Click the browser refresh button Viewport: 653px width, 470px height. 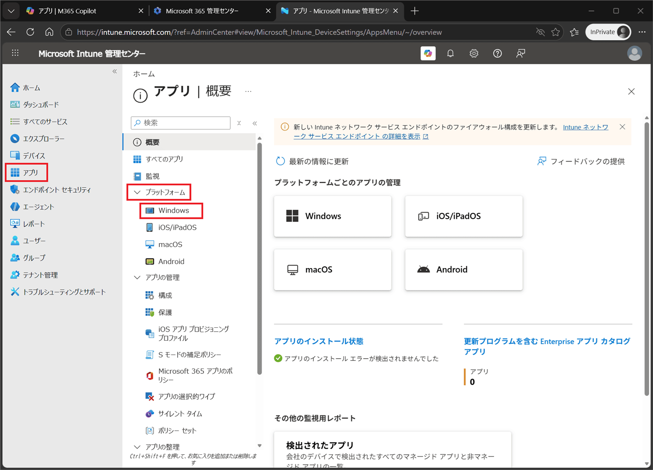pyautogui.click(x=30, y=32)
